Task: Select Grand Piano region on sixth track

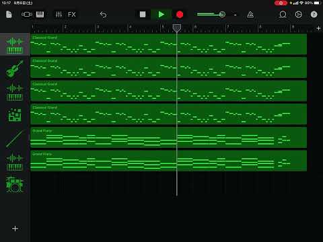Action: pos(168,161)
